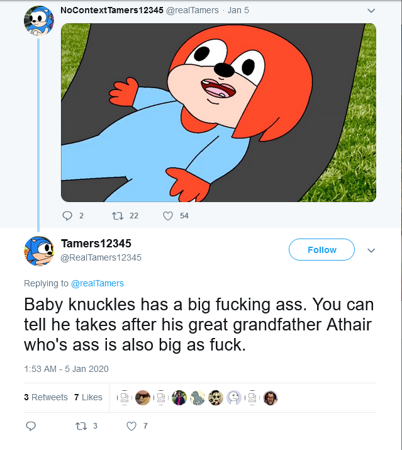402x450 pixels.
Task: Click the NoContextTamers12345 display name
Action: click(x=111, y=10)
